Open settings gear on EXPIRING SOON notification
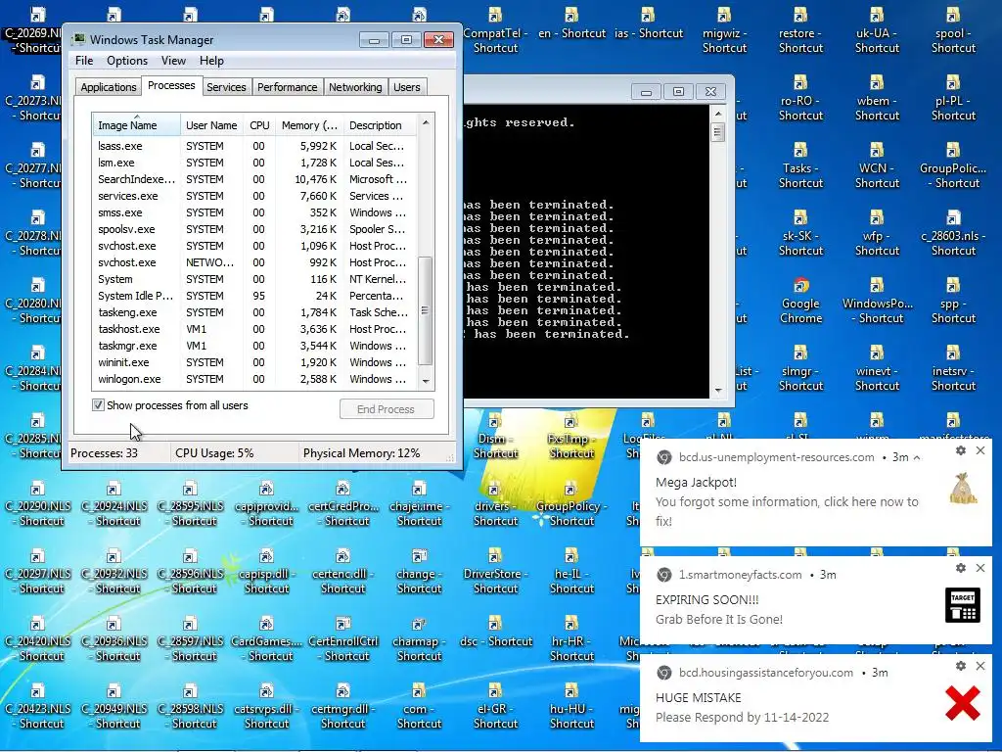The width and height of the screenshot is (1002, 752). (x=961, y=568)
